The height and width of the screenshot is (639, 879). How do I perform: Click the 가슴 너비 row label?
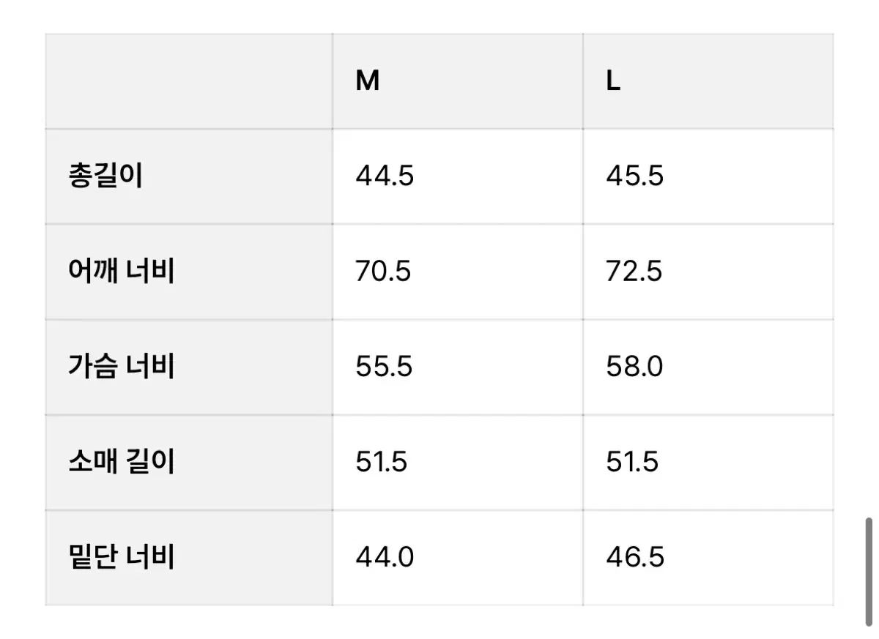[x=121, y=367]
